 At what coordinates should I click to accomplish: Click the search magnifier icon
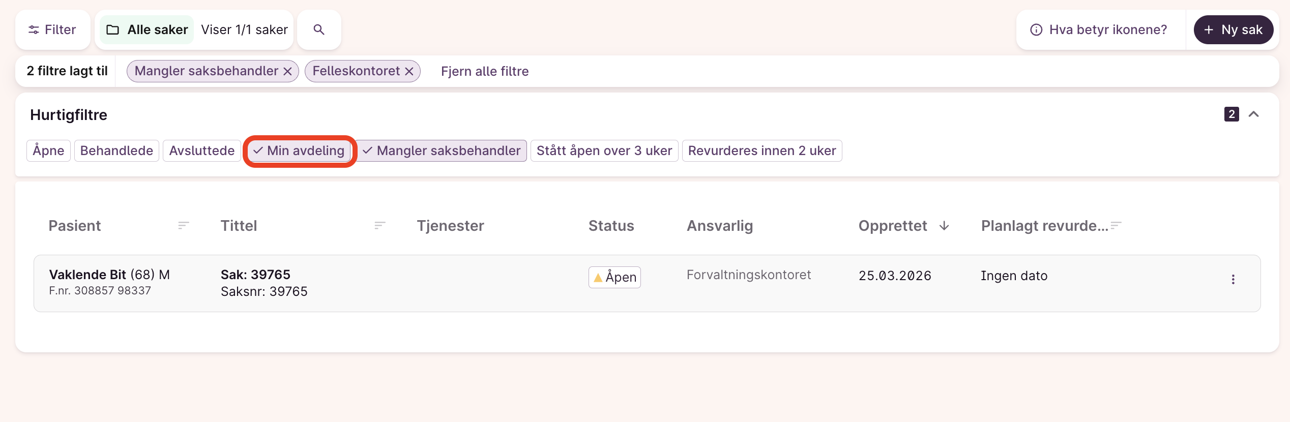[319, 29]
